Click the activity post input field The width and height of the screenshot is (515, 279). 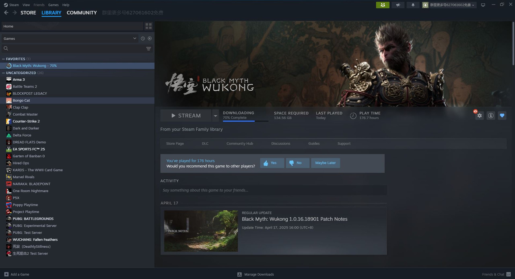pyautogui.click(x=274, y=190)
